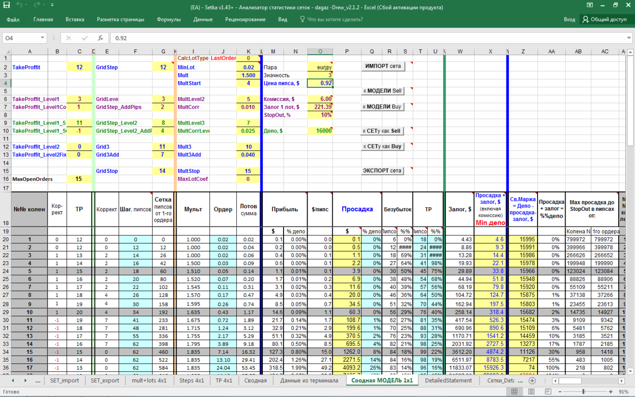Cancel formula entry with X icon
Image resolution: width=635 pixels, height=397 pixels.
(x=68, y=38)
